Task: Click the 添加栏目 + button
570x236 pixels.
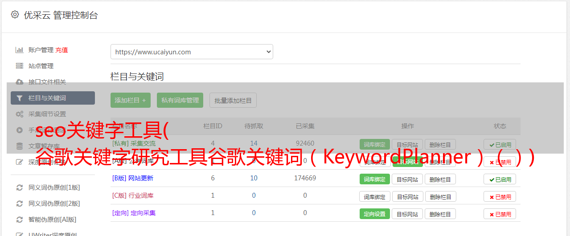Action: click(131, 100)
